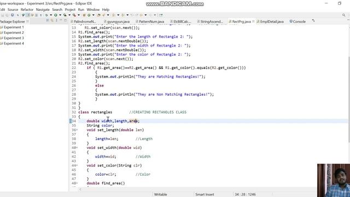Image resolution: width=350 pixels, height=197 pixels.
Task: Minimize the Package Explorer panel
Action: click(61, 20)
